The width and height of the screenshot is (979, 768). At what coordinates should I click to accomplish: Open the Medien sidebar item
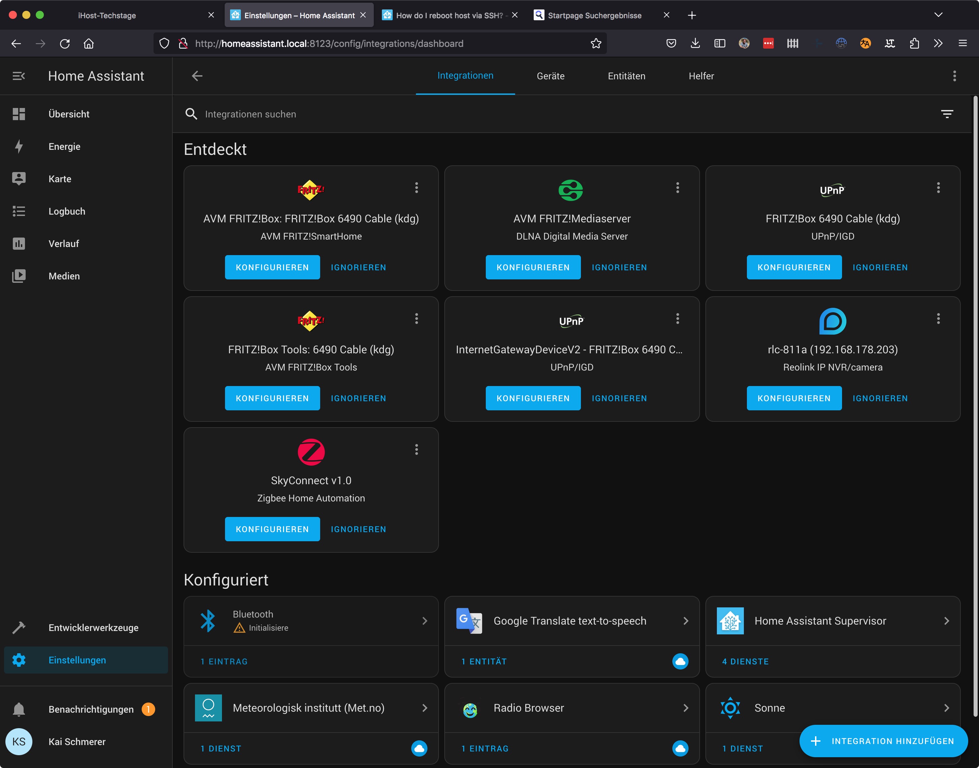click(x=64, y=276)
